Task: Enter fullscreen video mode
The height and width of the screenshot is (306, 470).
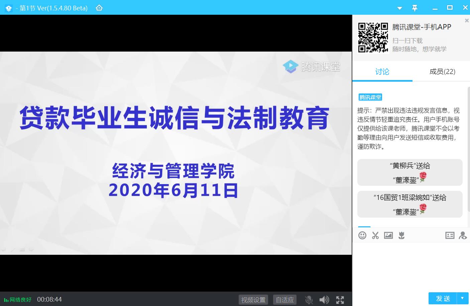Action: pos(340,300)
